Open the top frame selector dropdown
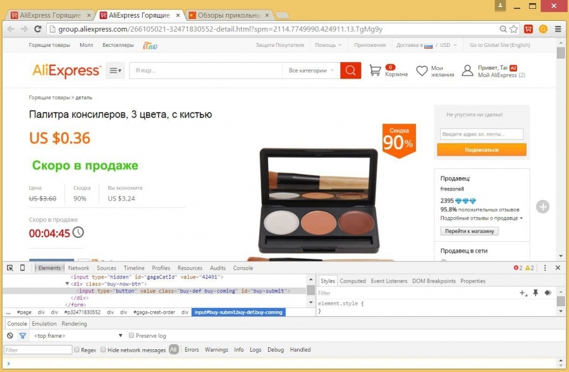Image resolution: width=569 pixels, height=372 pixels. tap(120, 335)
